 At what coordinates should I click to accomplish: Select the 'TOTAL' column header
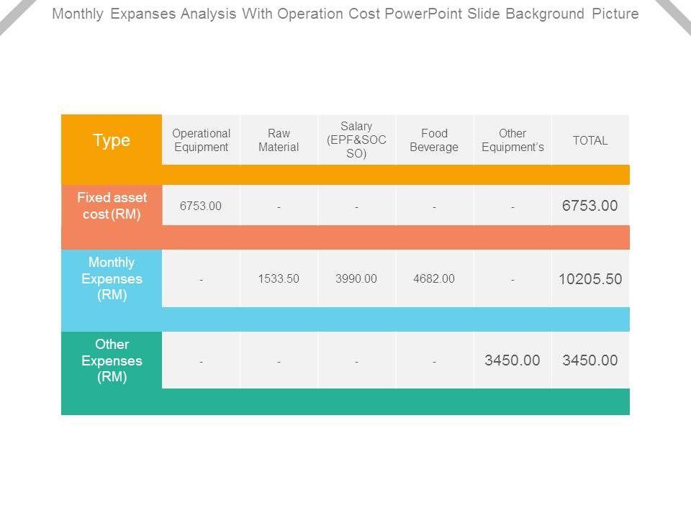590,140
